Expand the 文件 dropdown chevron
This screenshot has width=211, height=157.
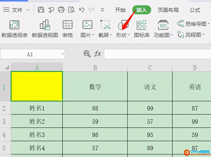click(28, 10)
